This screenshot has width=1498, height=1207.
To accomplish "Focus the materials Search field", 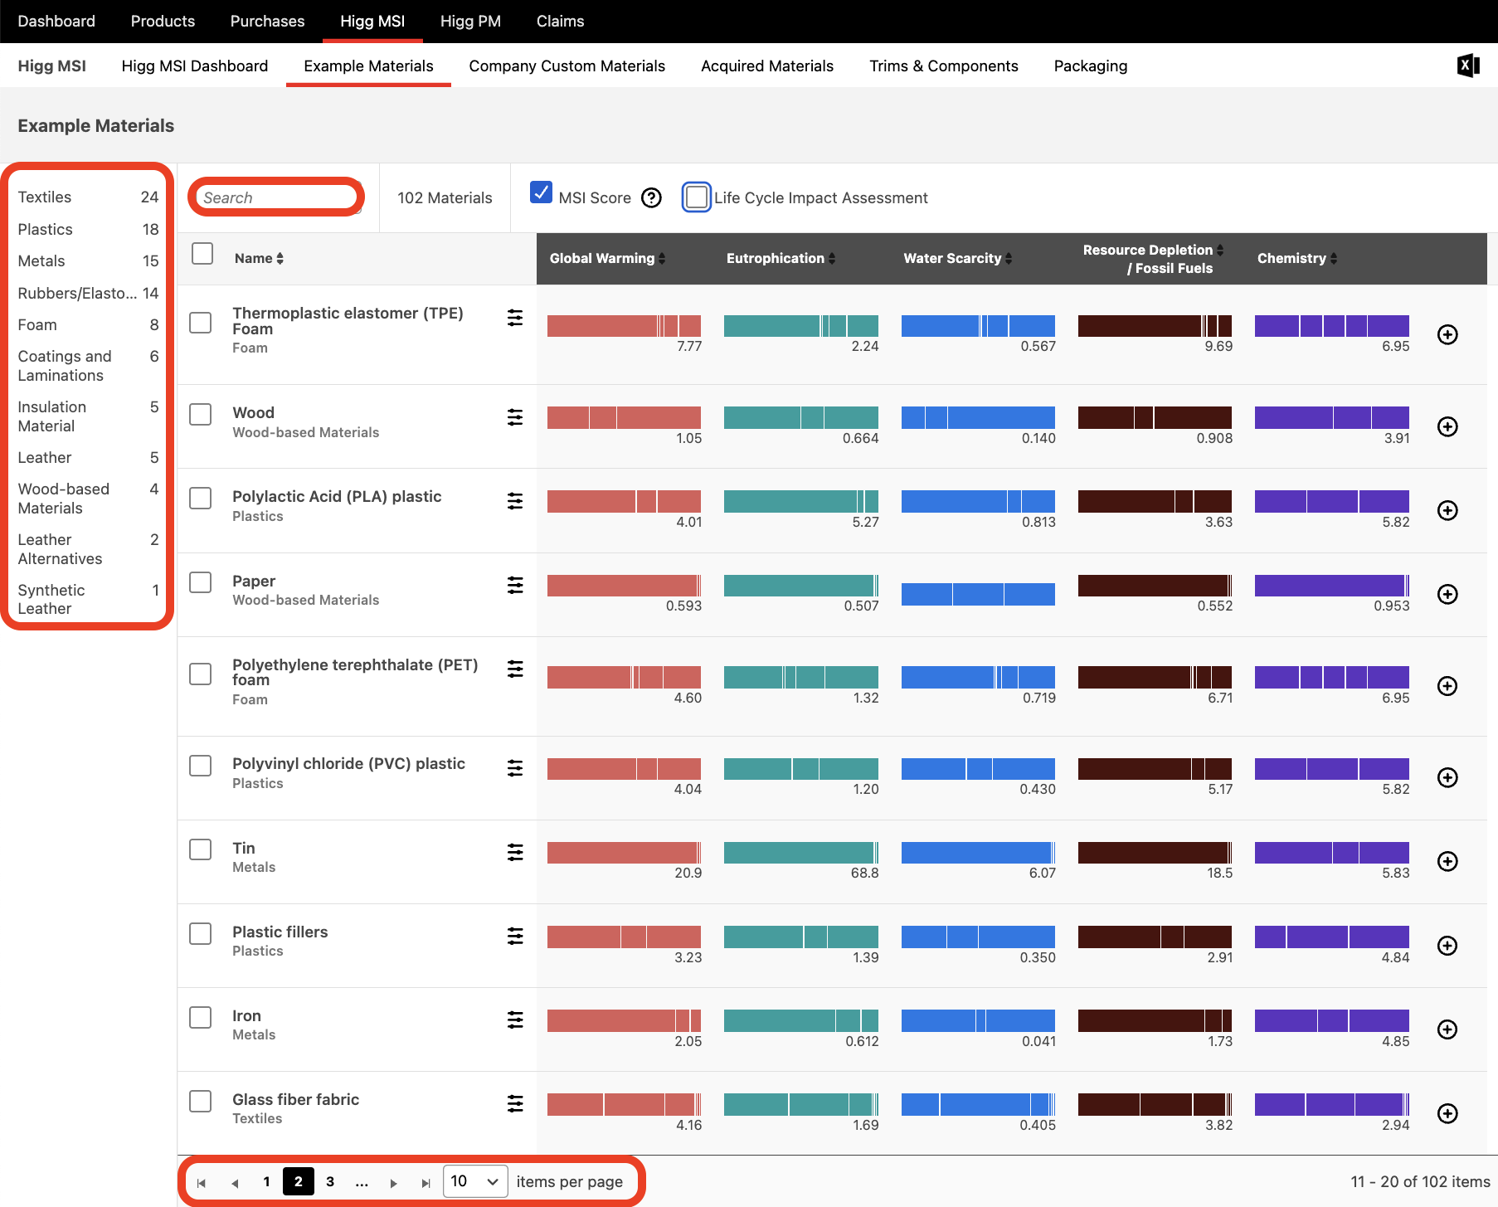I will 276,197.
